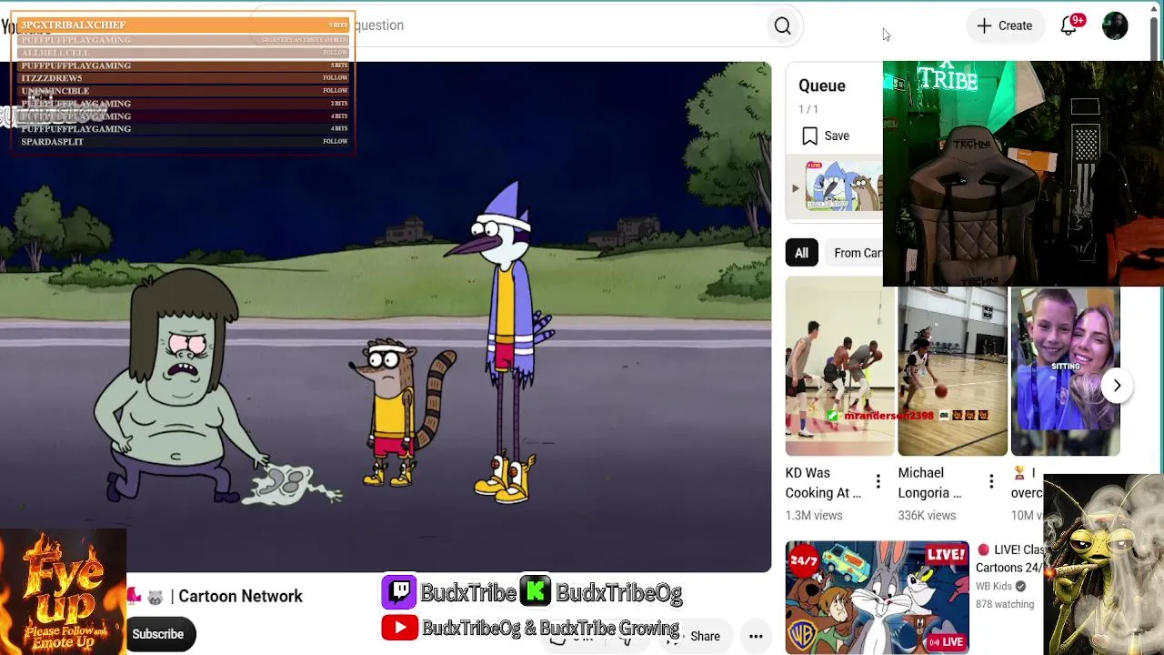Open more options for KD Was Cooking short
The width and height of the screenshot is (1164, 655).
click(878, 482)
